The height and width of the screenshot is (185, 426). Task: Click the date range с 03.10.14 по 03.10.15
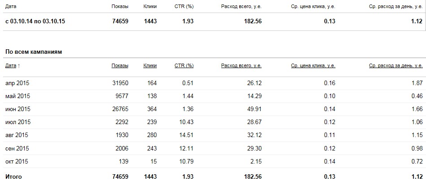35,21
